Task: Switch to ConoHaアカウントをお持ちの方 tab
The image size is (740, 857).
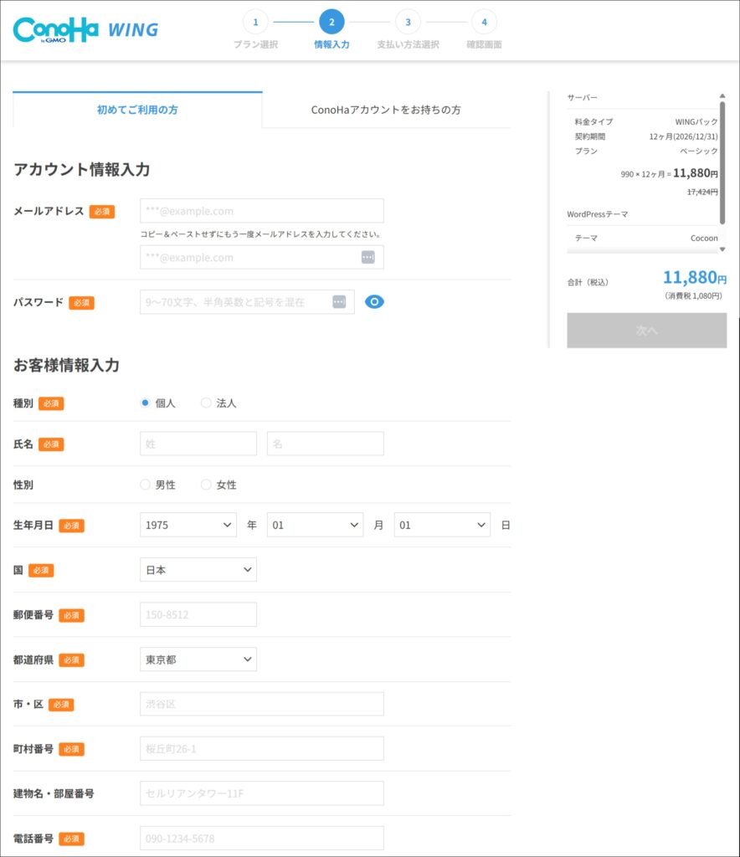Action: click(386, 110)
